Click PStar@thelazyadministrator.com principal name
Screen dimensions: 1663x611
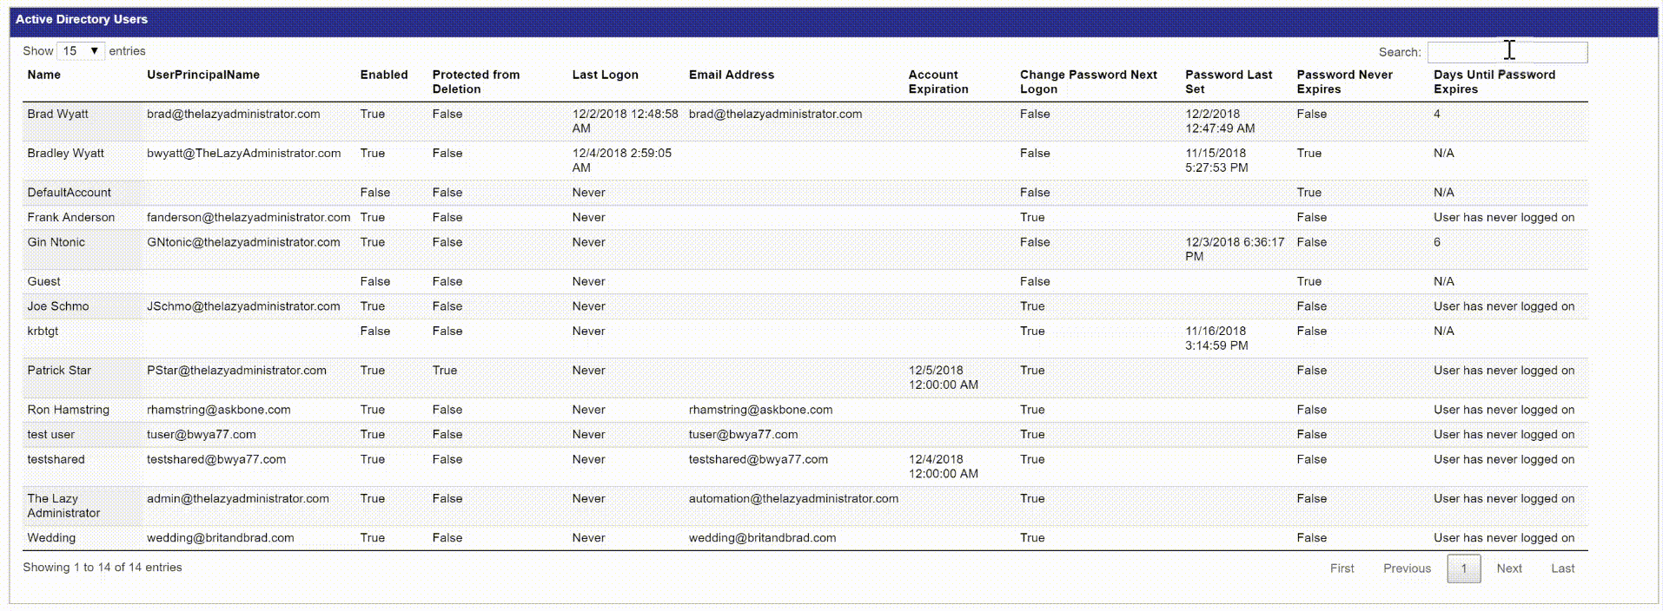click(x=236, y=371)
